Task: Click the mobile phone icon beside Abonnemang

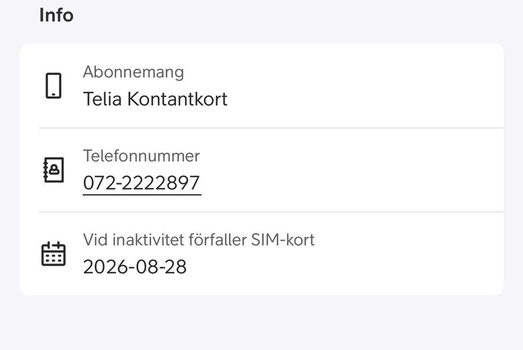Action: point(53,85)
